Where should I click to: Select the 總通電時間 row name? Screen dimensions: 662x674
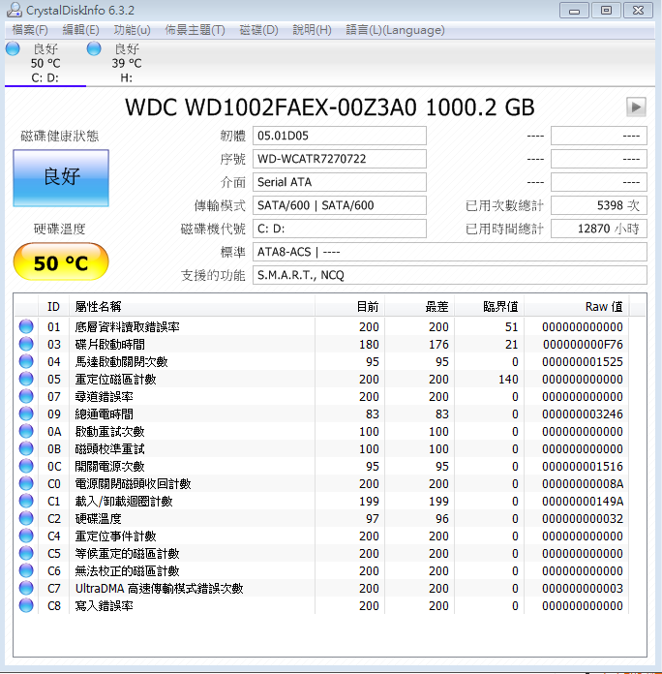(x=104, y=414)
